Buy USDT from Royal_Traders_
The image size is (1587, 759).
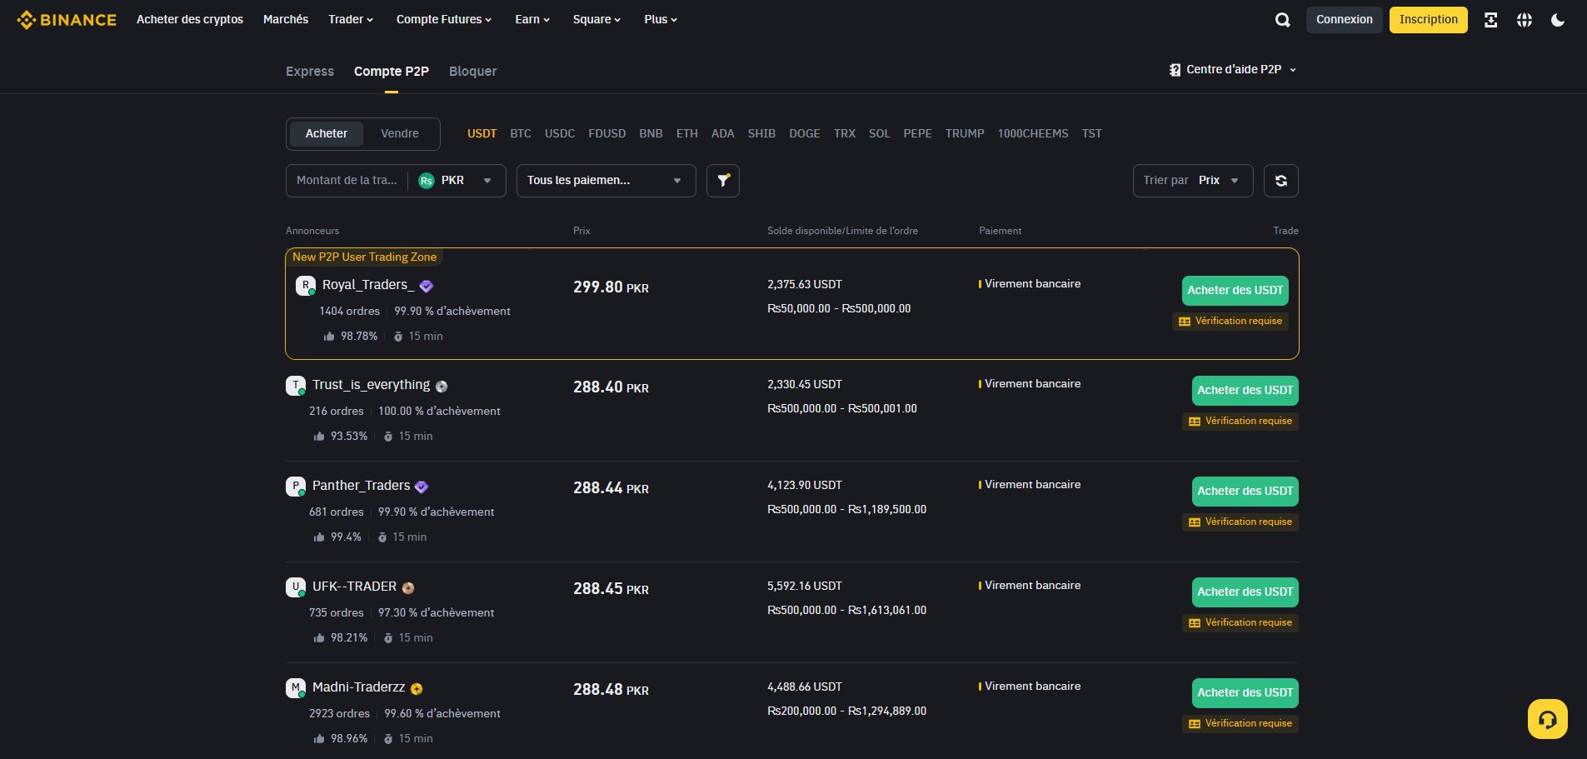click(1235, 291)
